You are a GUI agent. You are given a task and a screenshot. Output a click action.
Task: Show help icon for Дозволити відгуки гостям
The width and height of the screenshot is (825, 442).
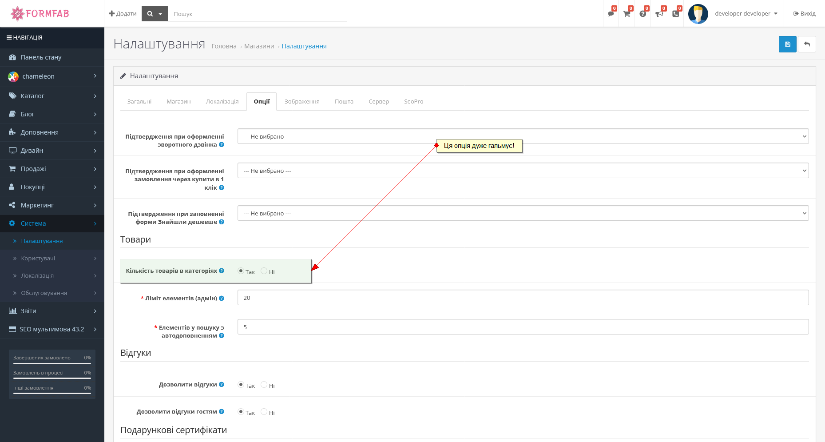coord(222,412)
